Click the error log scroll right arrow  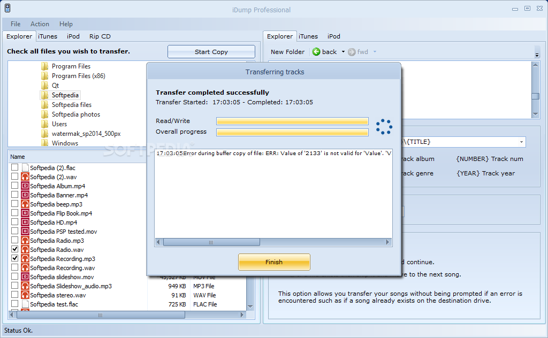coord(387,242)
